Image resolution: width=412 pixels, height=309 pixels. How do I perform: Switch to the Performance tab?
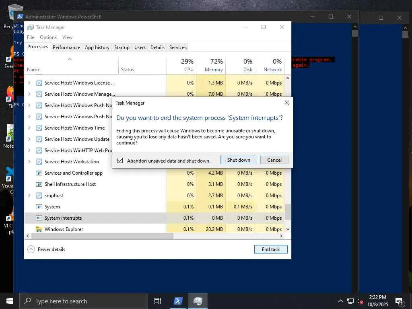[66, 47]
